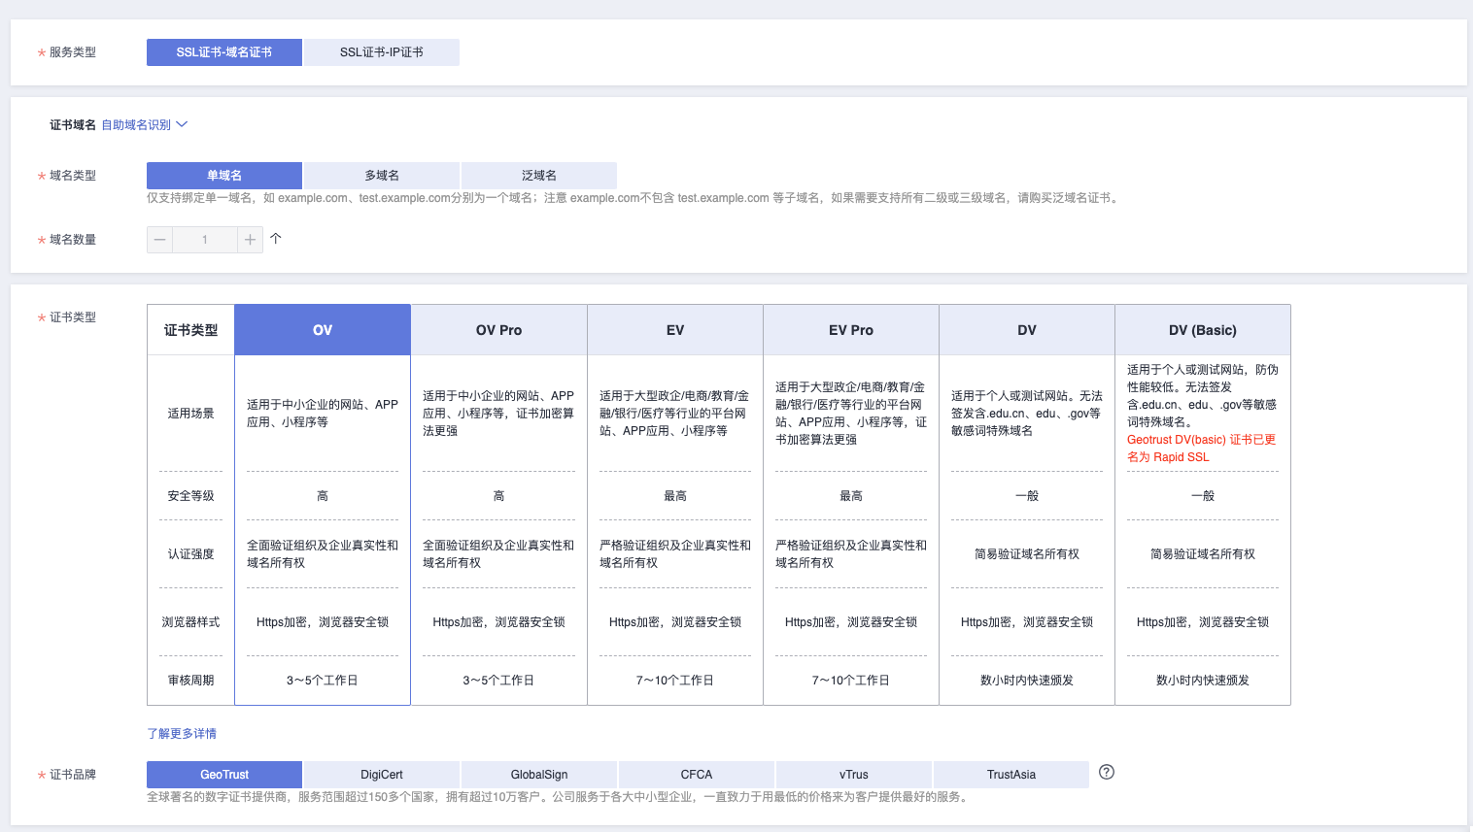Click DV column's 简易验证域名所有权 cell
This screenshot has height=832, width=1473.
1027,554
